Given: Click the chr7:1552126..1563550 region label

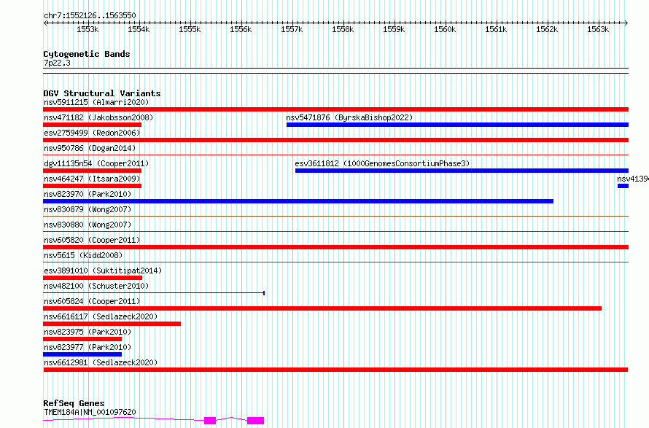Looking at the screenshot, I should (90, 15).
